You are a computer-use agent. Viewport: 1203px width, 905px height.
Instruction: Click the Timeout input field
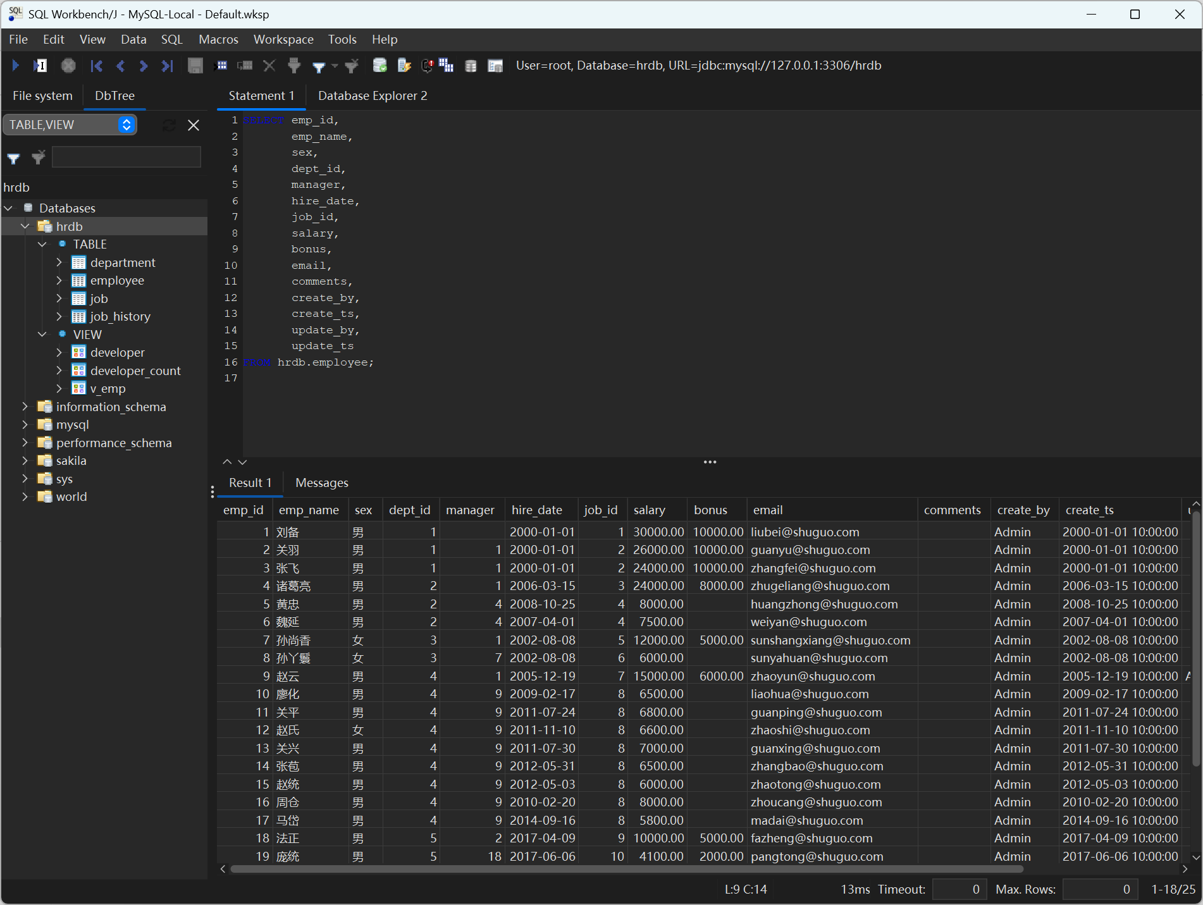click(x=959, y=889)
